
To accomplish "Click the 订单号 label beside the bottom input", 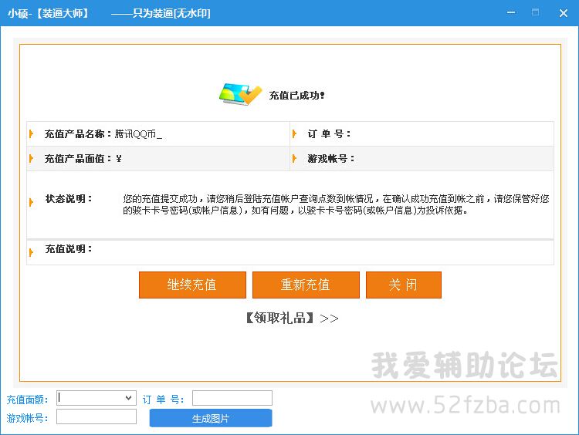I will (x=163, y=400).
